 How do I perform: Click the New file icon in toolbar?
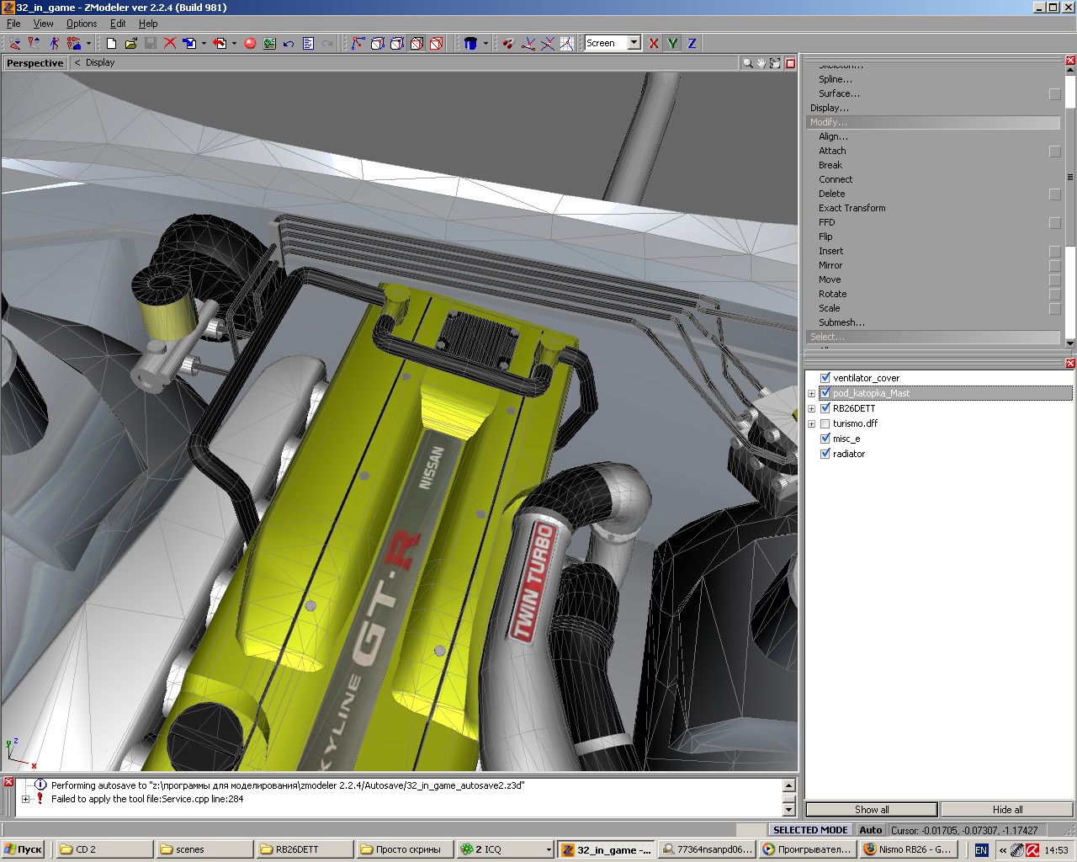(111, 43)
